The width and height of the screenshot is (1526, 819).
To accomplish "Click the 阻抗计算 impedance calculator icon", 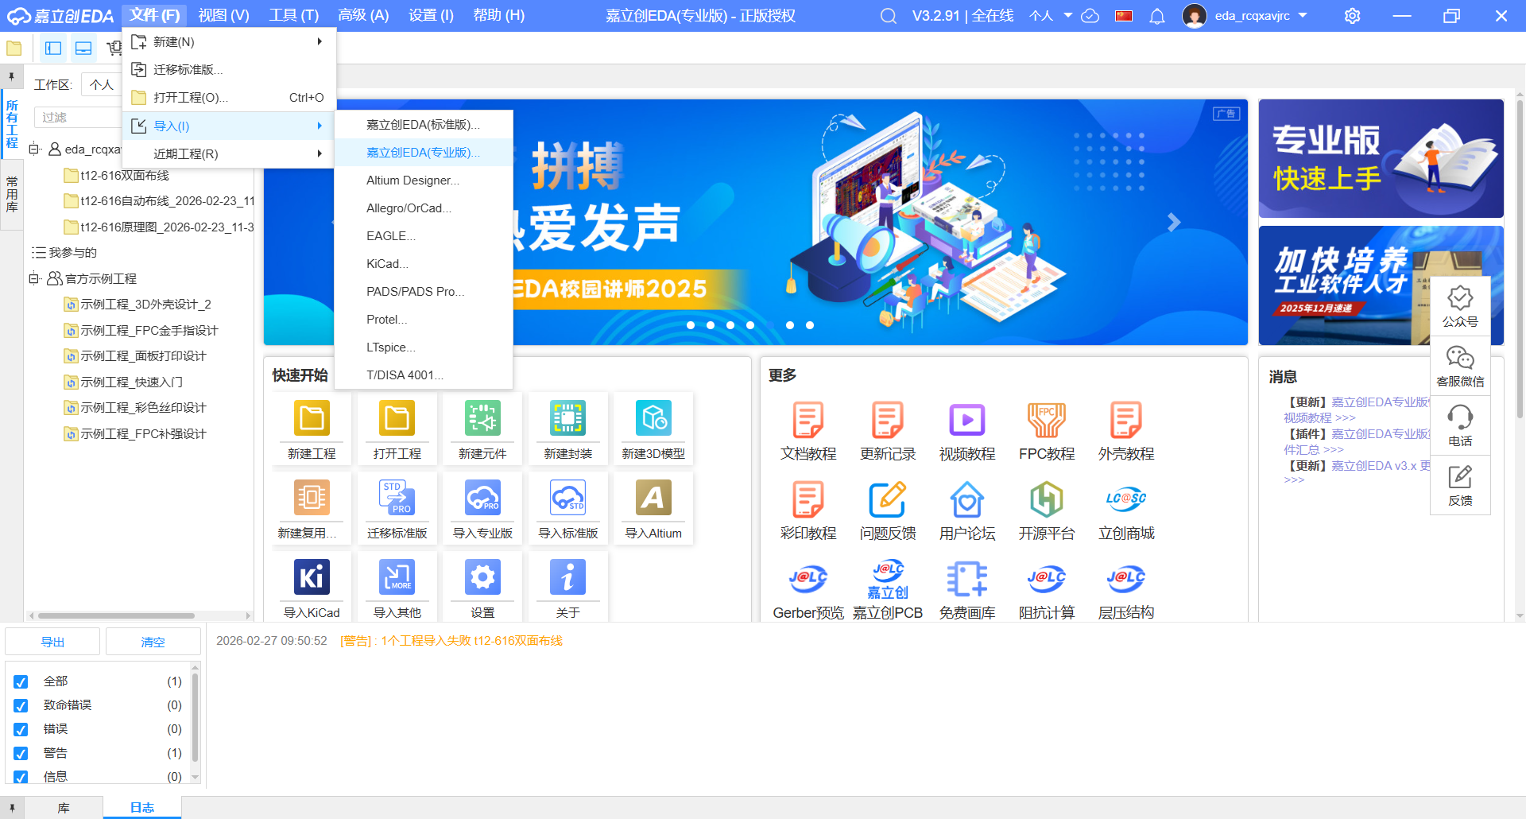I will 1046,580.
